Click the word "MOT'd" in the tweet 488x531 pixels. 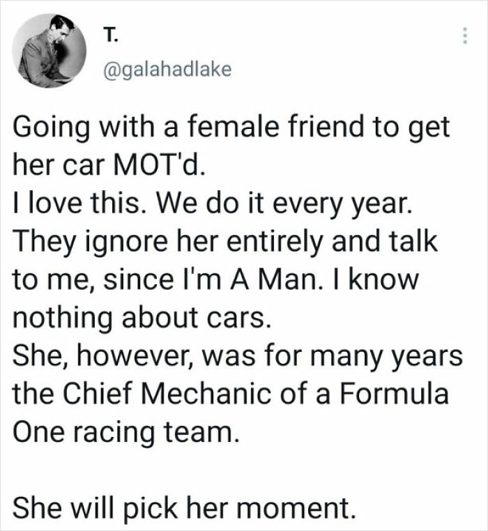174,168
